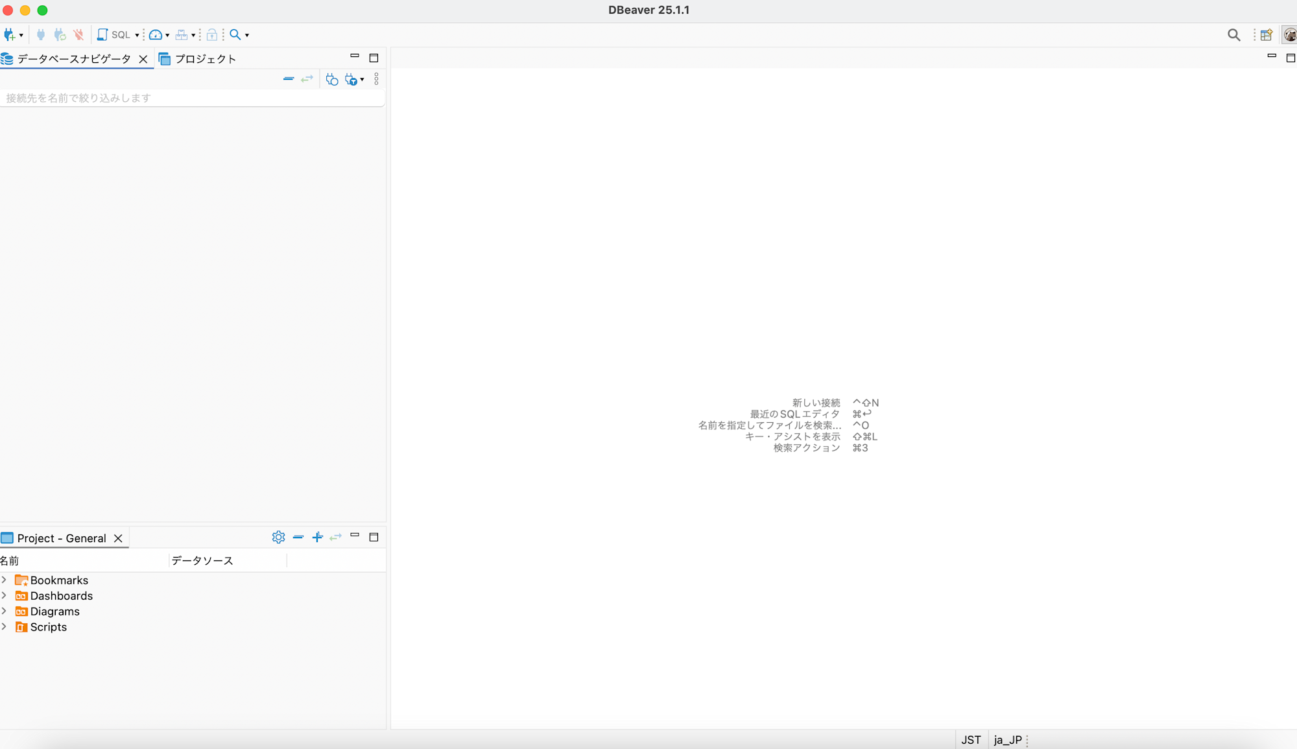1297x749 pixels.
Task: Click the database tools boxes icon
Action: tap(182, 35)
